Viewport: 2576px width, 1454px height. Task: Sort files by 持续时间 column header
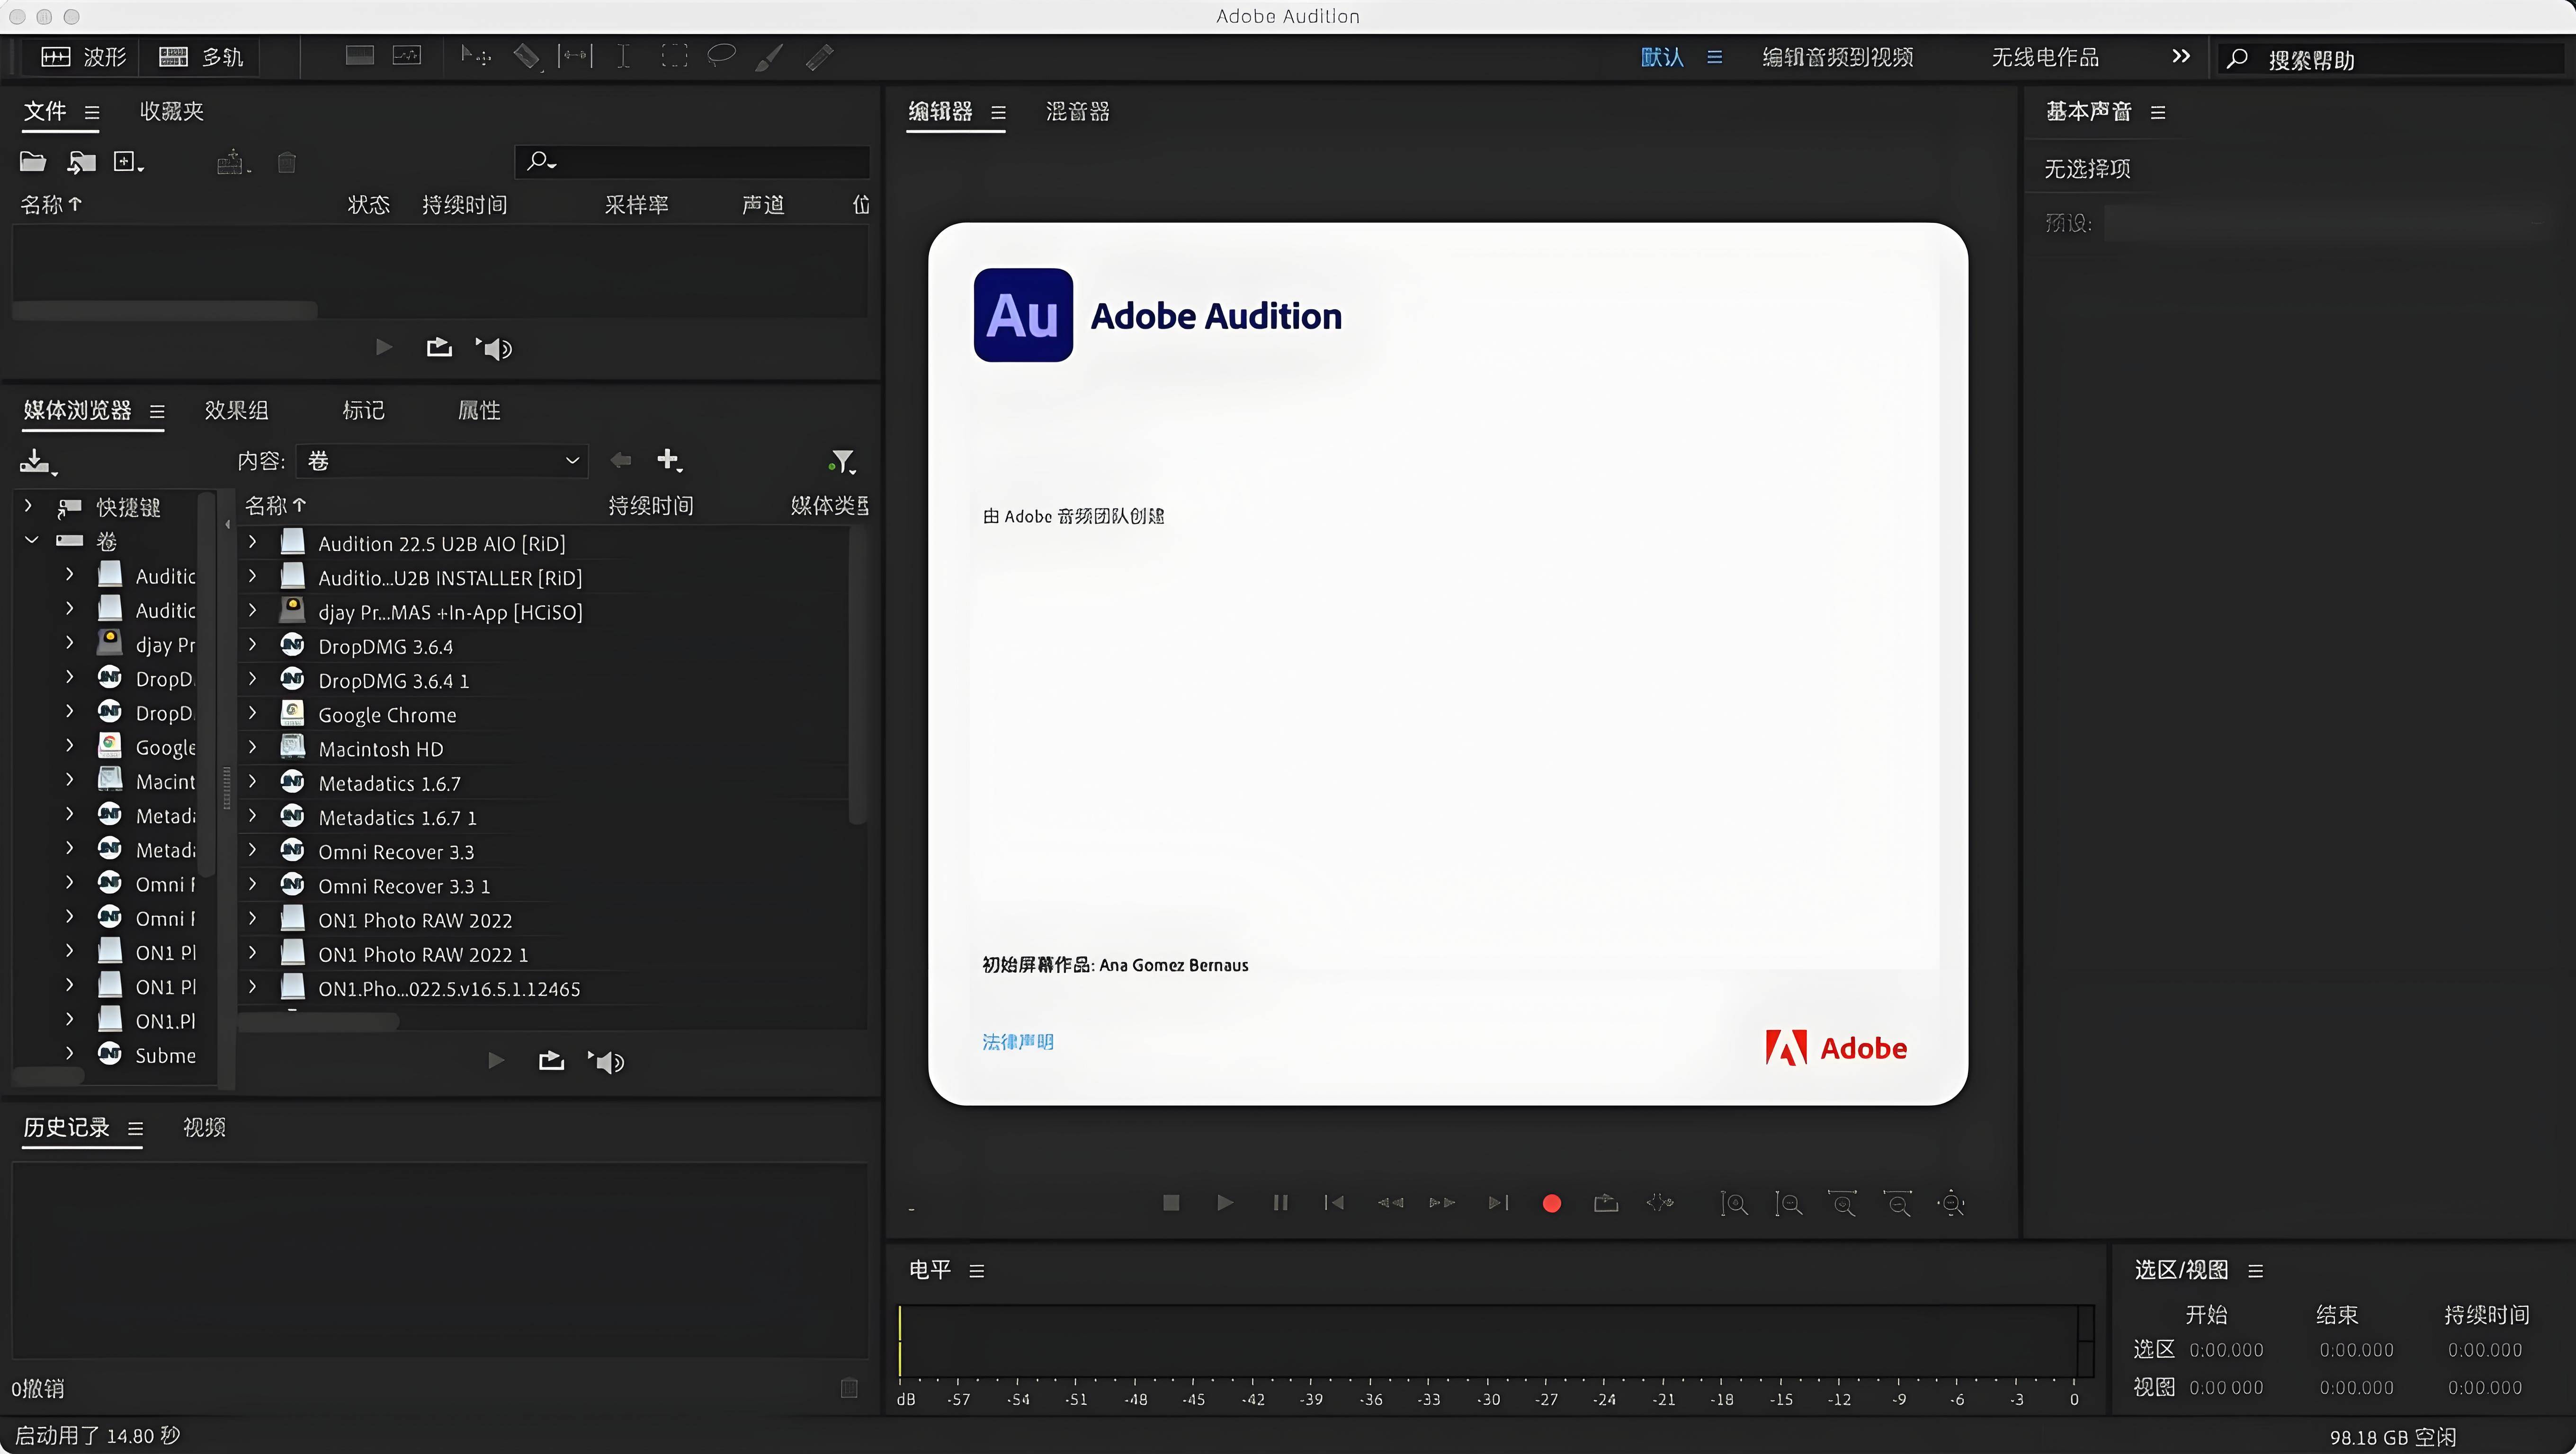click(464, 205)
